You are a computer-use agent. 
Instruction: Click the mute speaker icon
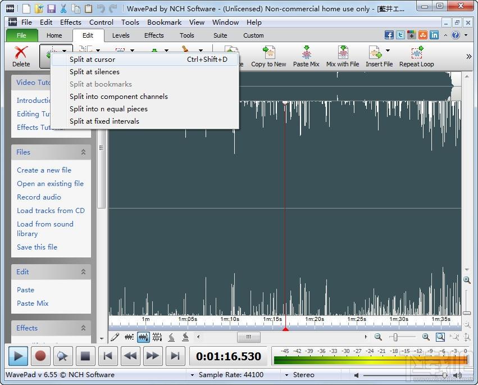tap(356, 375)
